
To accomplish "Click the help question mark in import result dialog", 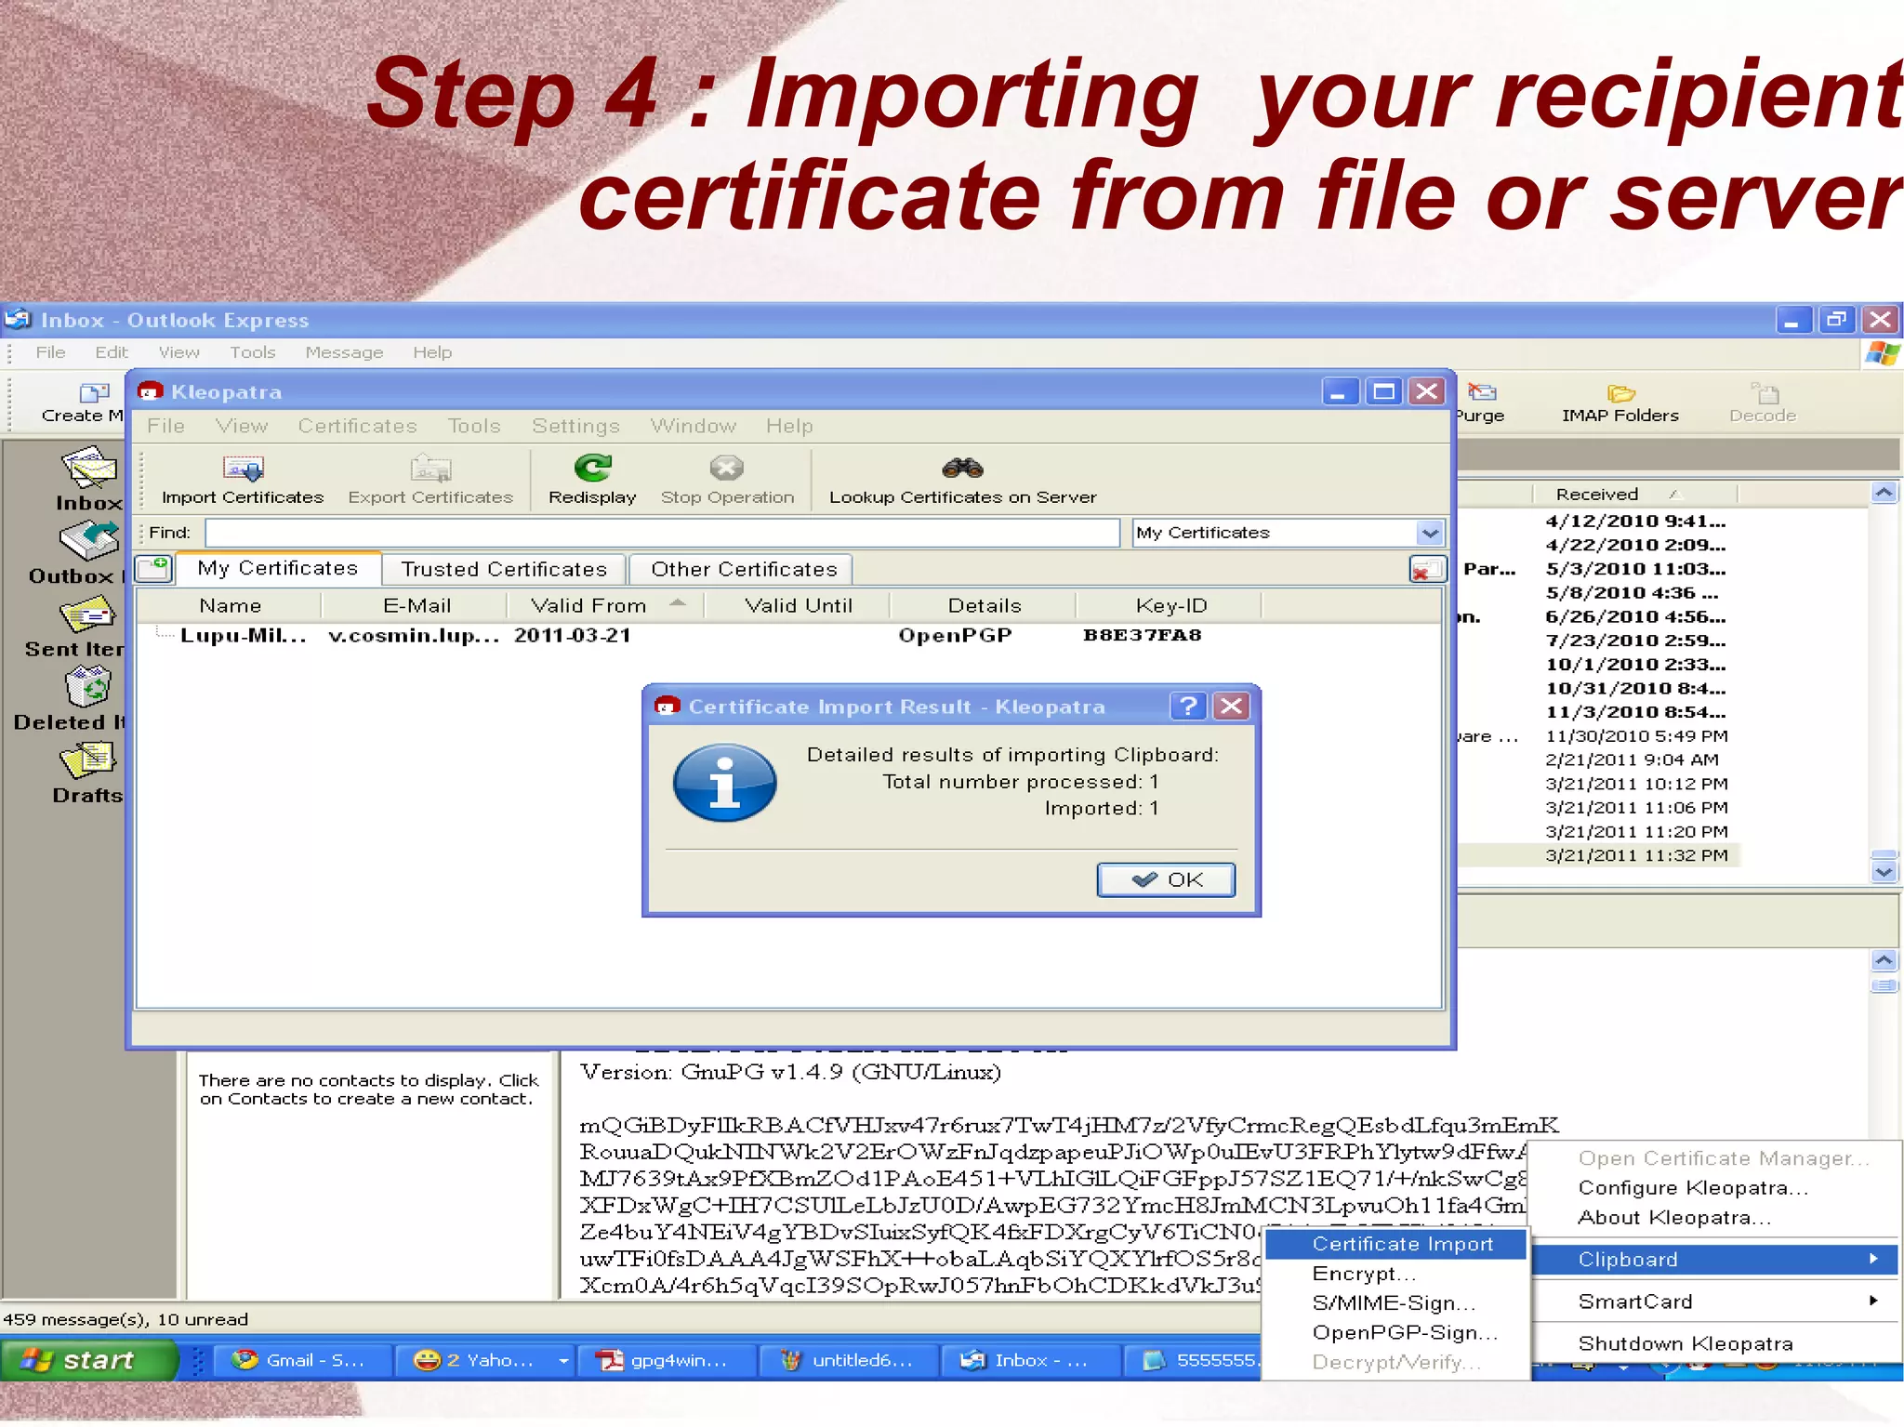I will click(1188, 707).
